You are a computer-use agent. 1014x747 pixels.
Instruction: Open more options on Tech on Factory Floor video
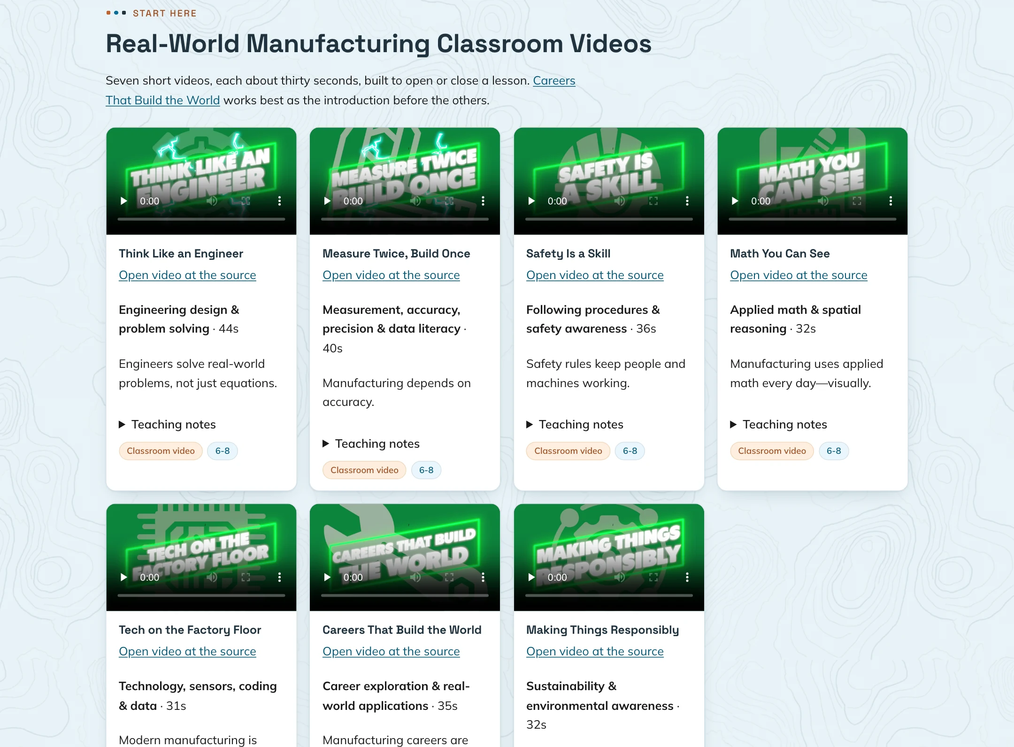[279, 577]
